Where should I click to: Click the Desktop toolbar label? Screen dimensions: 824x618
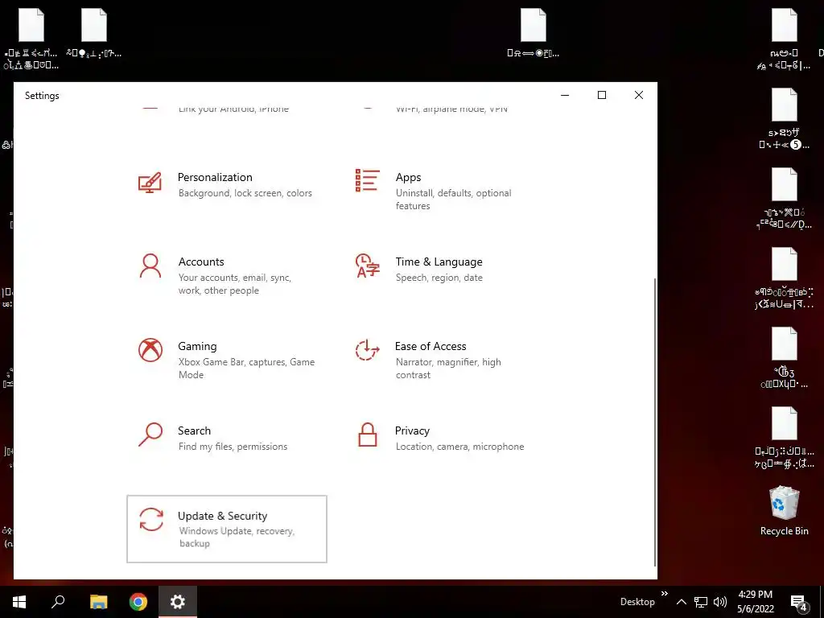tap(637, 602)
